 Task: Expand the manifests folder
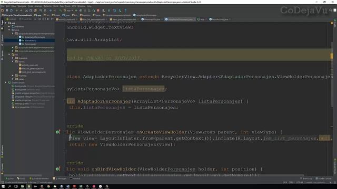coord(9,27)
